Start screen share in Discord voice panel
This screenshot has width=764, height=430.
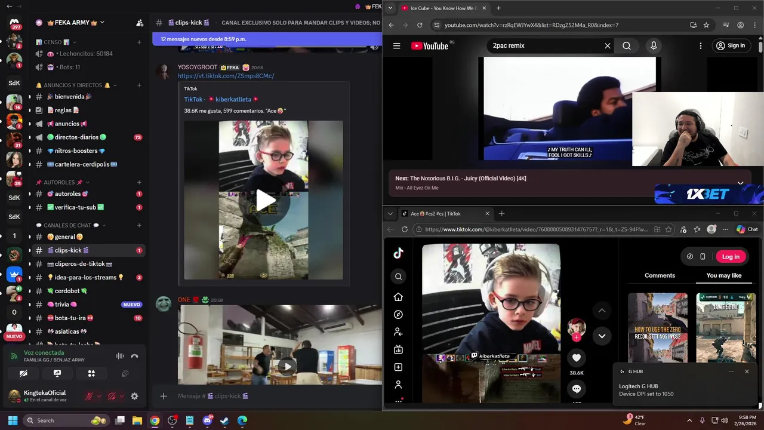pos(57,373)
